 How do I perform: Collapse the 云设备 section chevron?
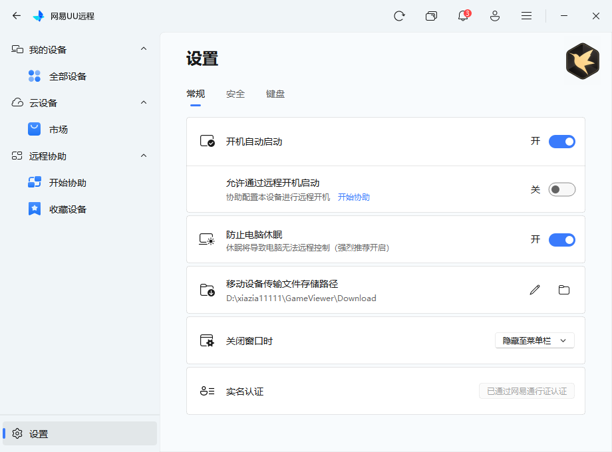tap(144, 102)
